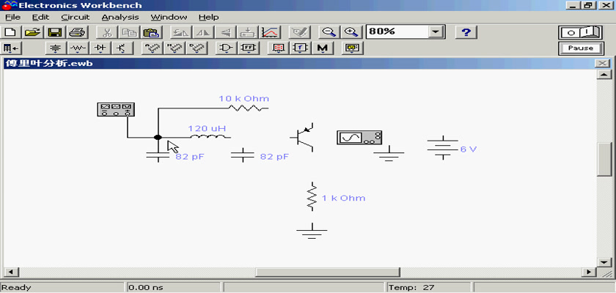The image size is (616, 293).
Task: Toggle the simulation power switch
Action: click(x=581, y=32)
